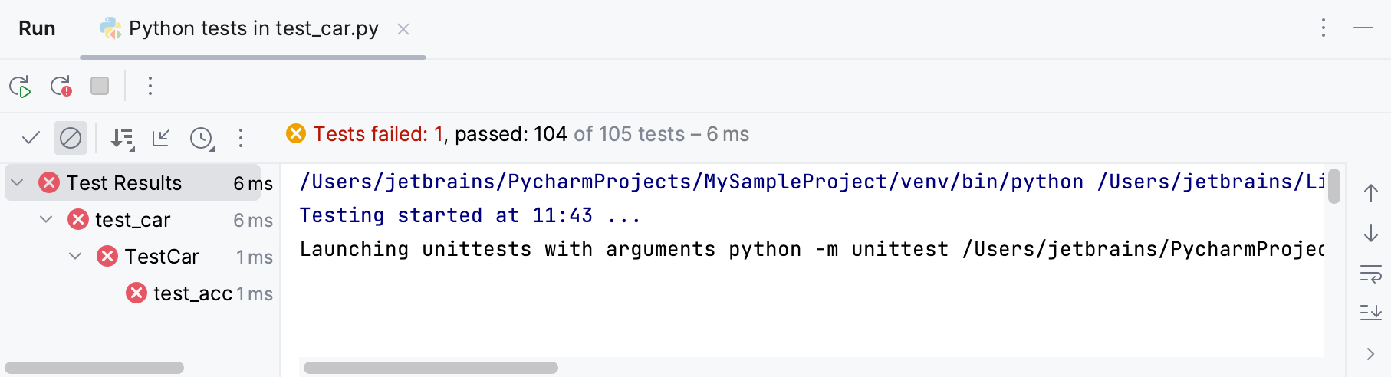This screenshot has height=377, width=1391.
Task: Open the sort tests options
Action: pyautogui.click(x=122, y=138)
